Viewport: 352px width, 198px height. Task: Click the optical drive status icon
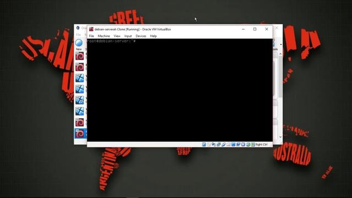[209, 144]
